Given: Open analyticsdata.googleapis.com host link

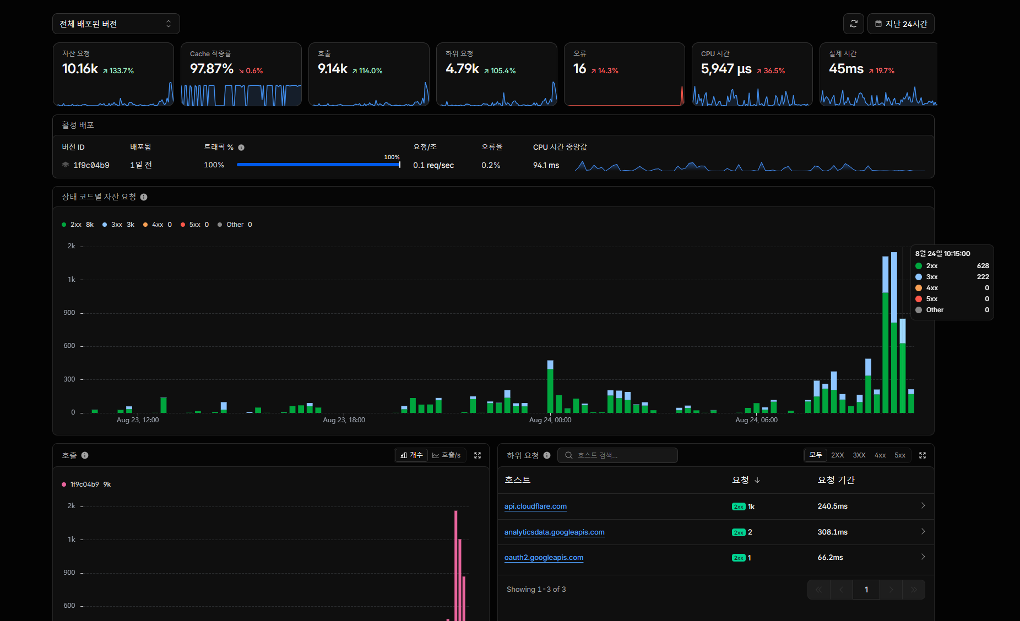Looking at the screenshot, I should [x=555, y=532].
